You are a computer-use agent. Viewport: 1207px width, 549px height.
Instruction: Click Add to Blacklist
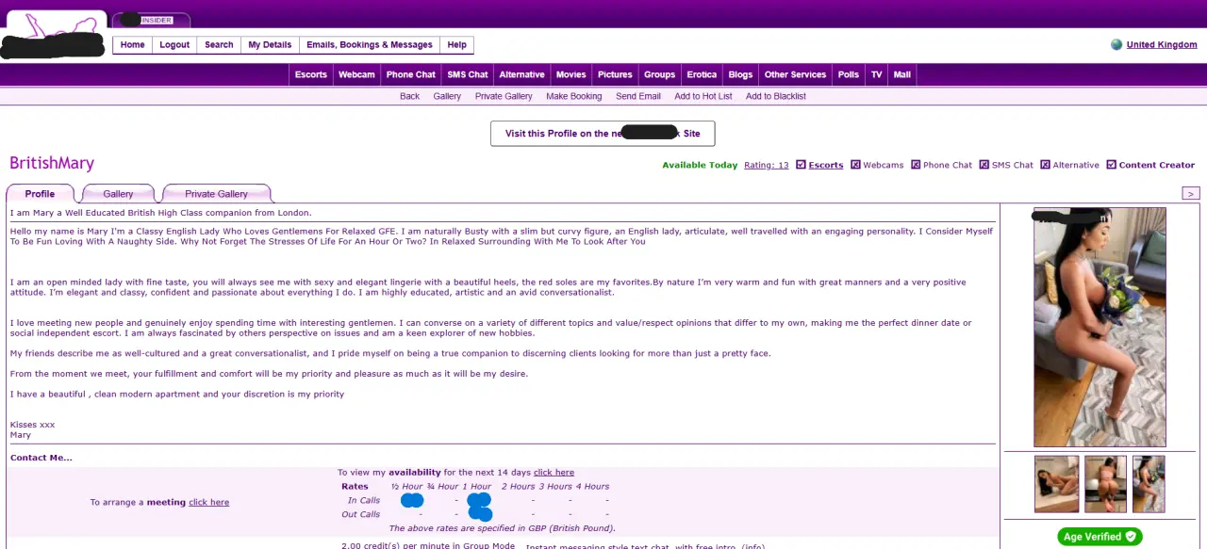click(775, 96)
